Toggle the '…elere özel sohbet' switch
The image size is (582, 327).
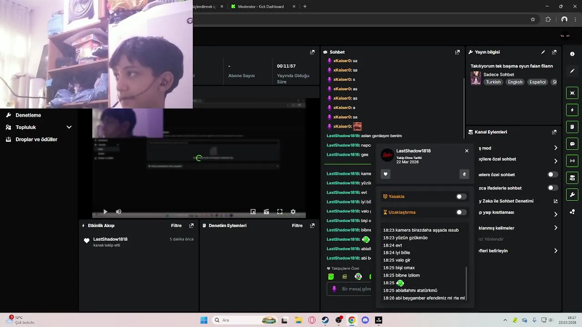click(x=553, y=174)
